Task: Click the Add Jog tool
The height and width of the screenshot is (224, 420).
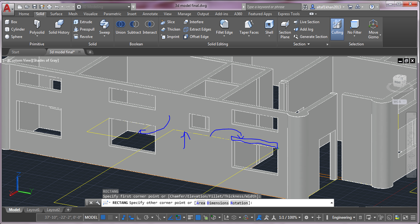Action: coord(304,29)
